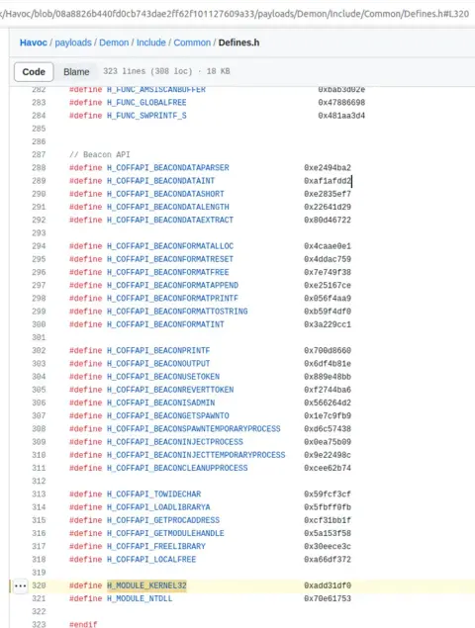Click H_COFFAPI_BEACONFORMATFREE symbol

coord(168,272)
